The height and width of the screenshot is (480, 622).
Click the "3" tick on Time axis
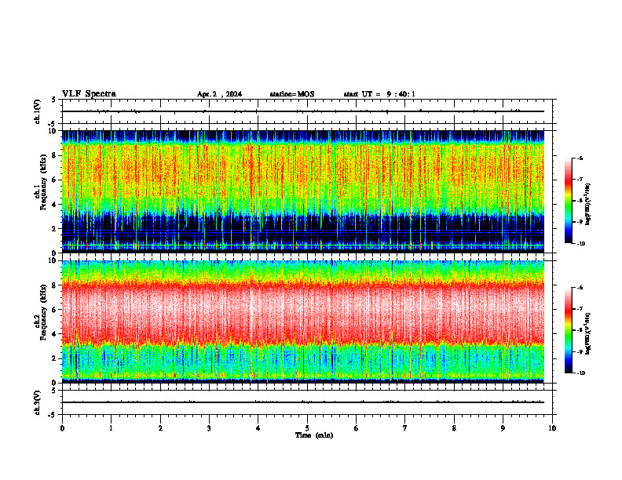click(x=209, y=428)
